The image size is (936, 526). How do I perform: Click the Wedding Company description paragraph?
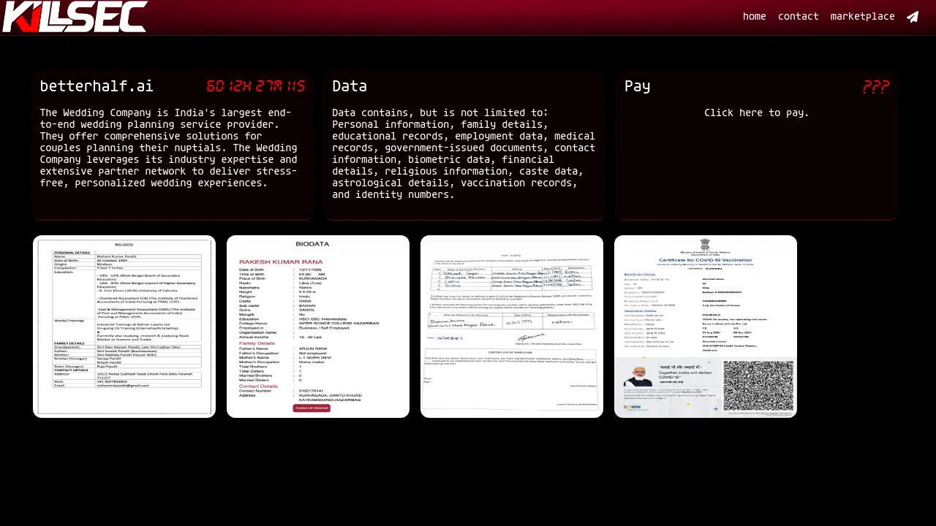coord(168,148)
